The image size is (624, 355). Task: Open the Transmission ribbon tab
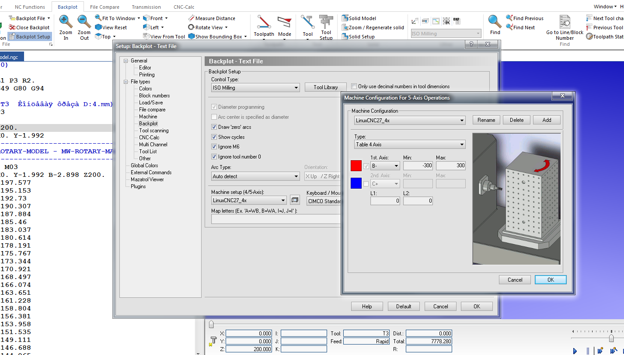146,7
